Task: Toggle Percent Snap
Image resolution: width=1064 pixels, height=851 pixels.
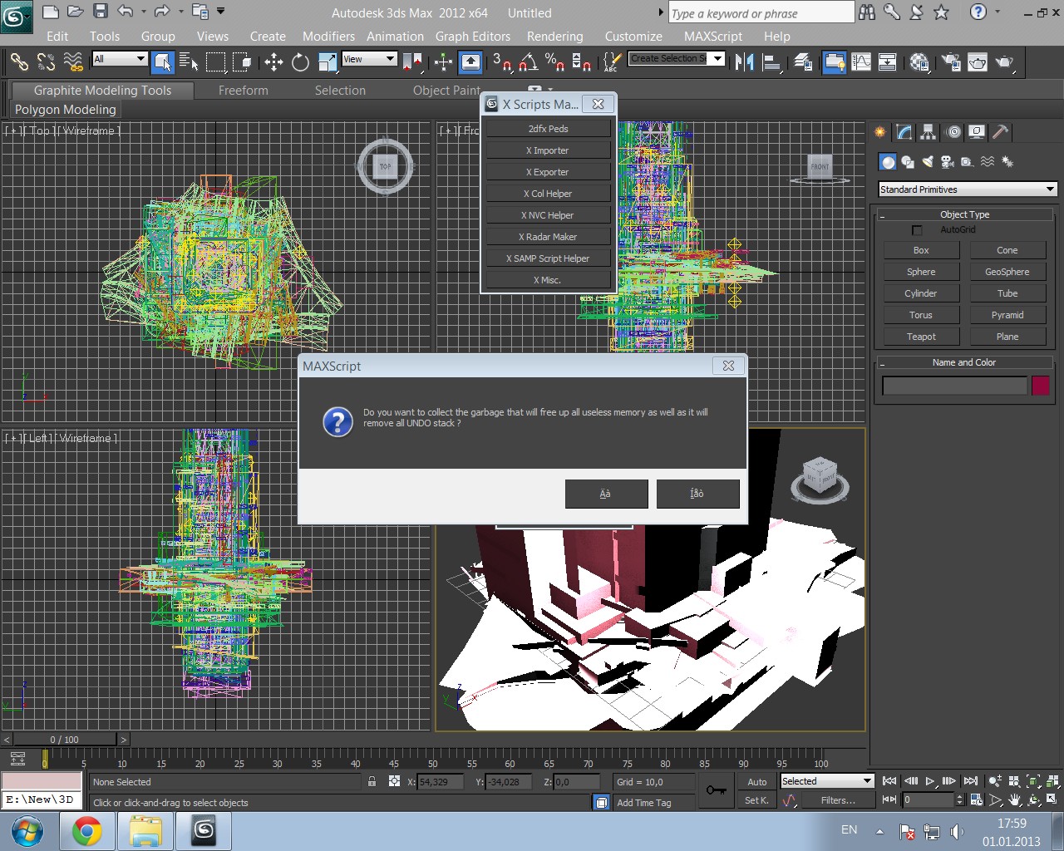Action: pos(554,61)
